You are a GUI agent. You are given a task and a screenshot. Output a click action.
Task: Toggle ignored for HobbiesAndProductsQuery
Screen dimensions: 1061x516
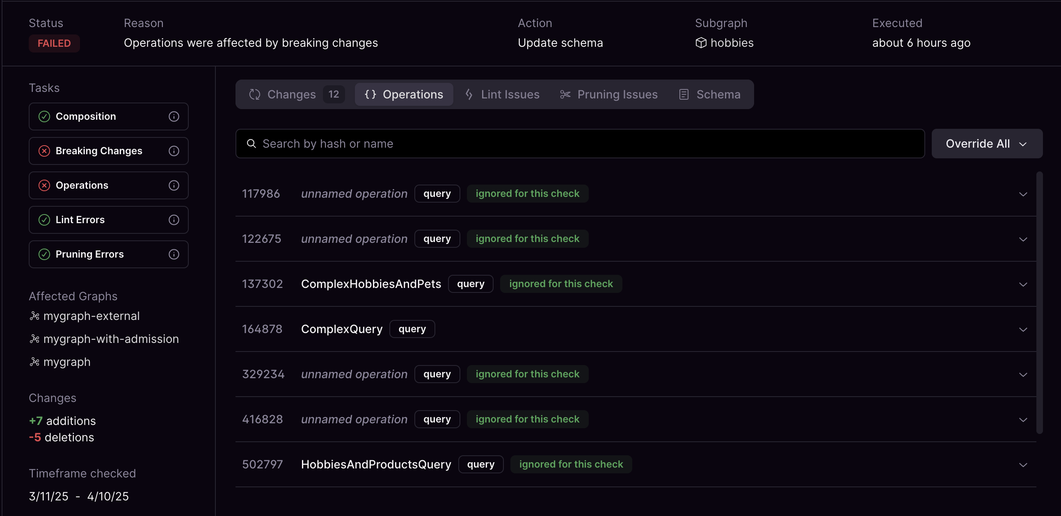[571, 463]
